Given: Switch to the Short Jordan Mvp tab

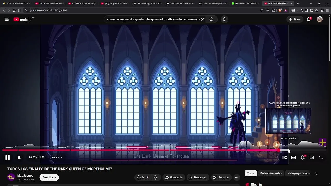Looking at the screenshot, I should pos(213,3).
